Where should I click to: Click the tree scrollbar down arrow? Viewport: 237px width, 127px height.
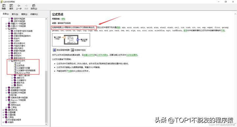pyautogui.click(x=46, y=124)
